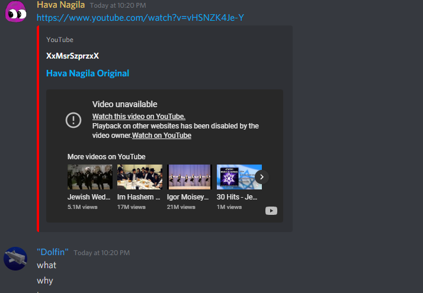Click Hava Nagila's purple avatar
The image size is (423, 293).
click(x=16, y=11)
